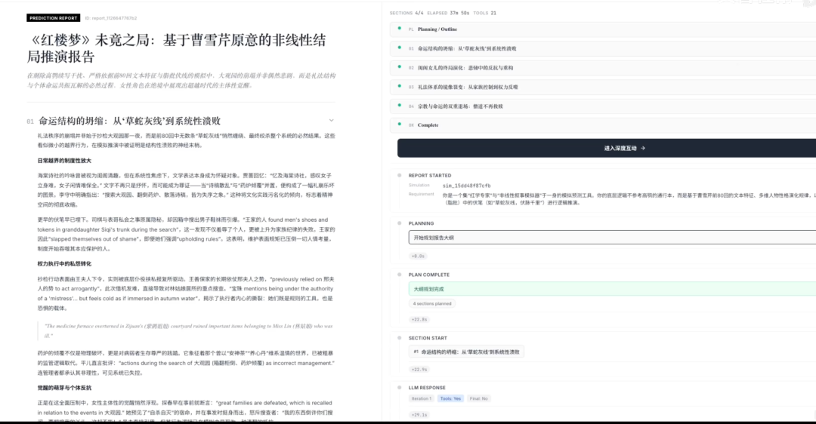The width and height of the screenshot is (816, 424).
Task: Click the gray dot beside SECTION START
Action: click(398, 338)
